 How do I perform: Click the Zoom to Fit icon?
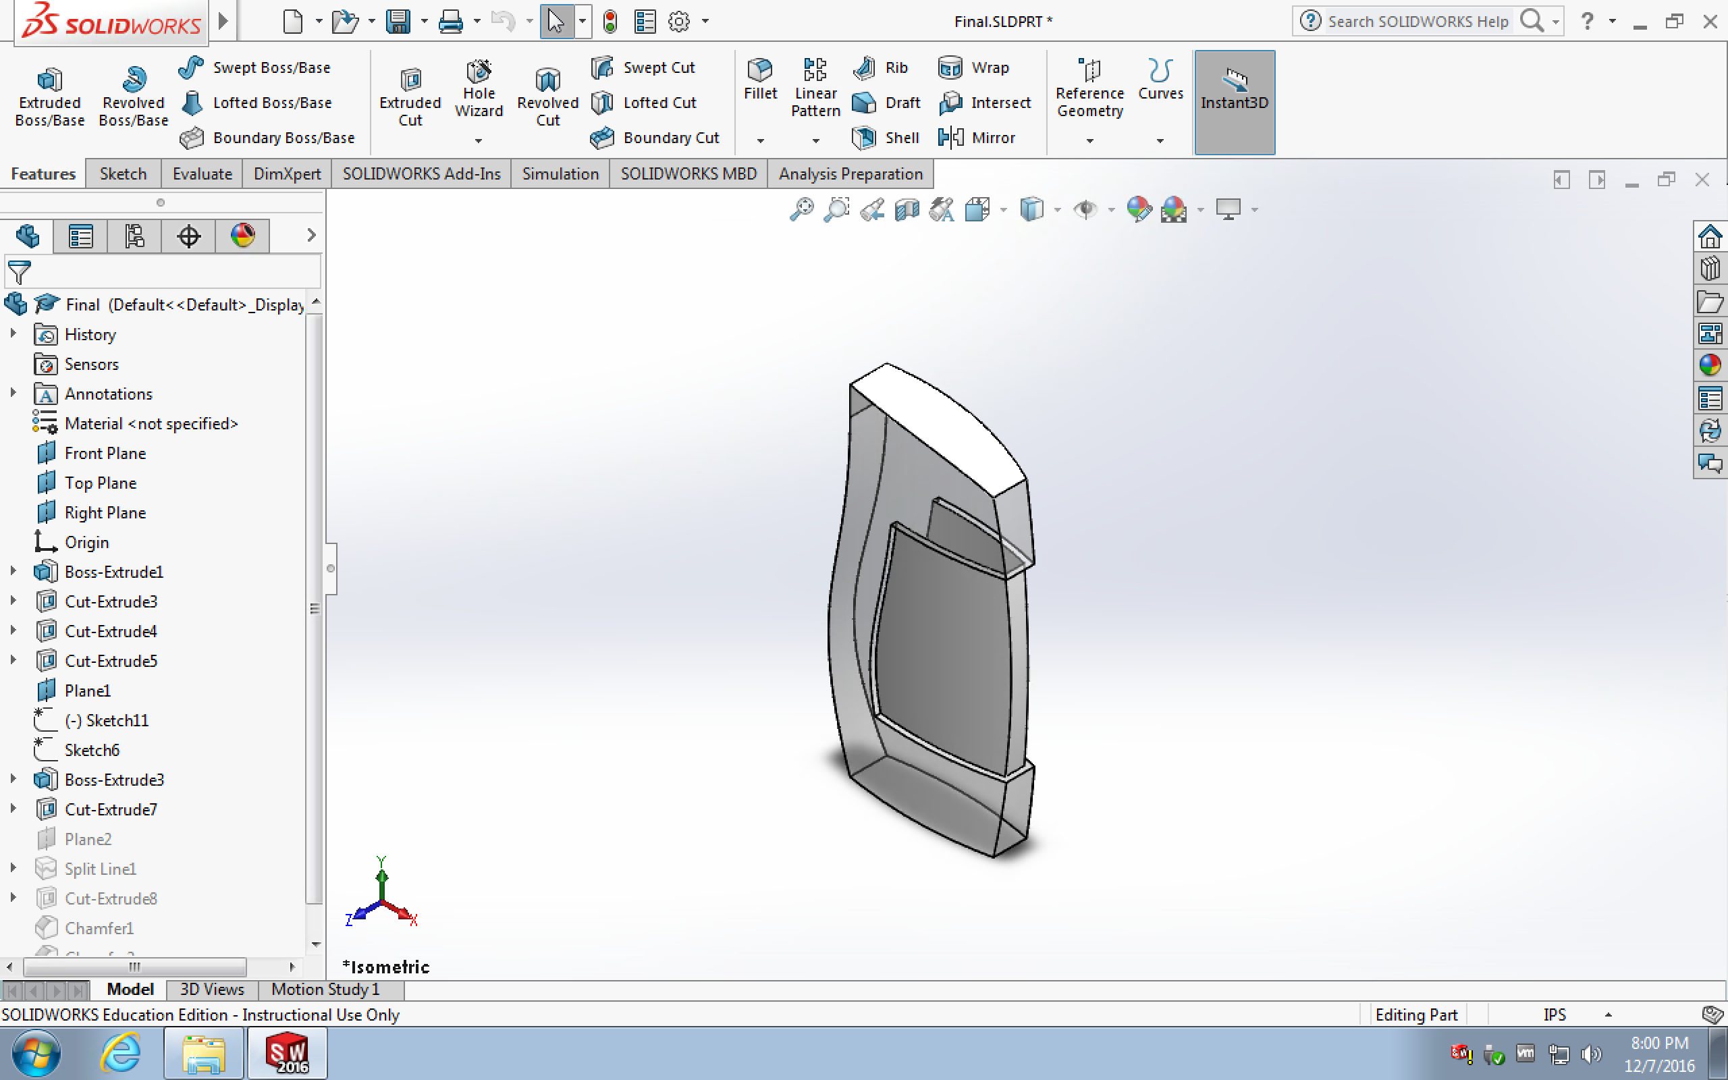tap(801, 209)
